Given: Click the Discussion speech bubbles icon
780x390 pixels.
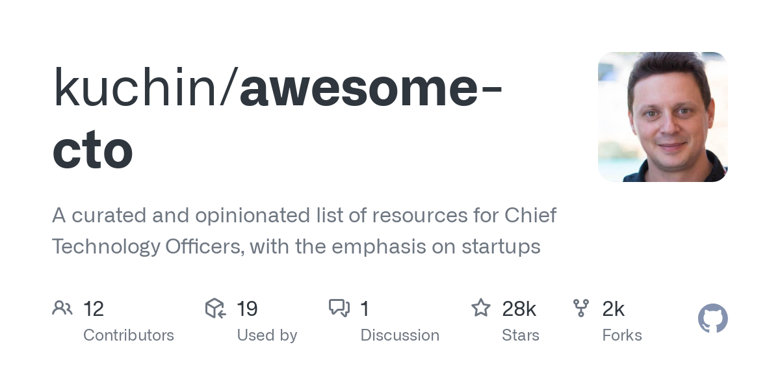Looking at the screenshot, I should point(339,308).
